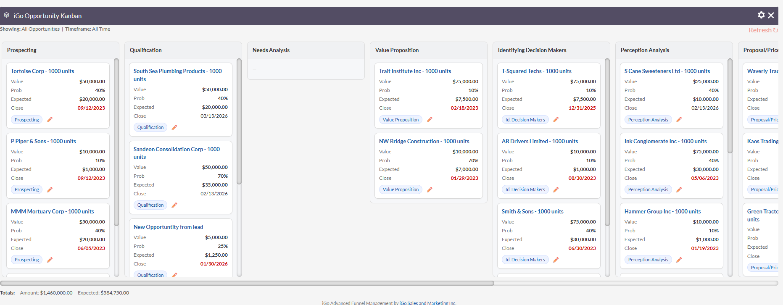Click the Id. Decision Makers tag on AB Drivers

tap(525, 190)
